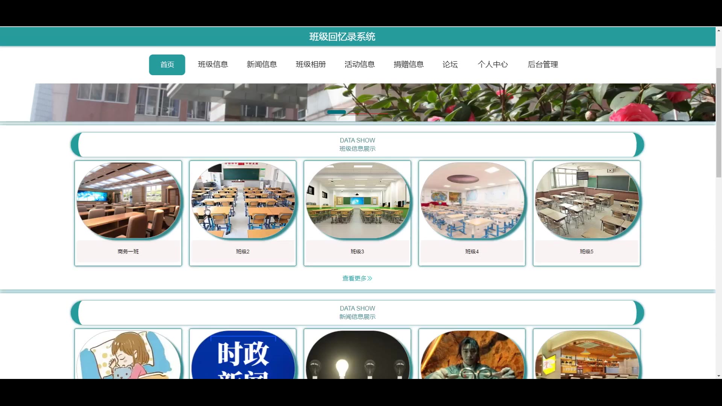Click the 新闻信息展示 section heading
722x406 pixels.
(x=357, y=317)
